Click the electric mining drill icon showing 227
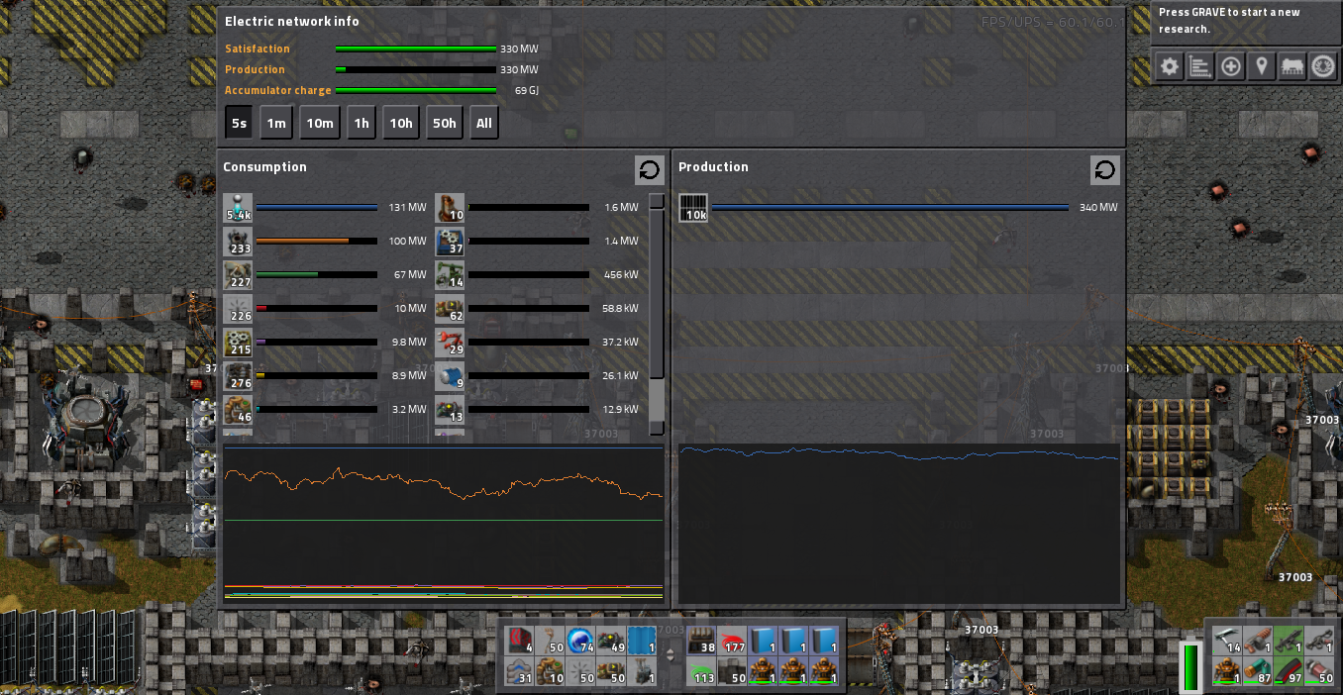This screenshot has height=695, width=1343. [x=238, y=275]
